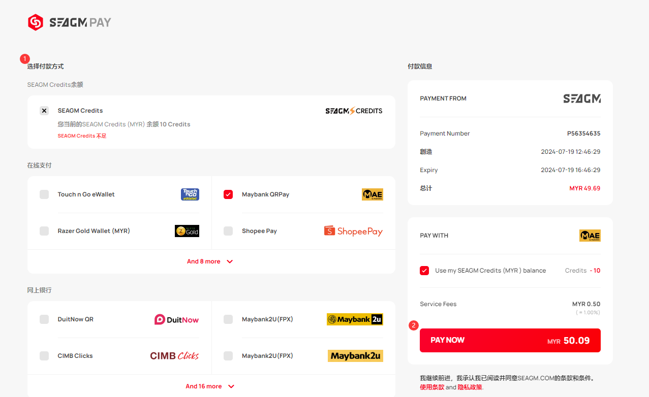Click the expiry time 2024-07-19 16:46:29
Image resolution: width=649 pixels, height=397 pixels.
click(x=571, y=170)
